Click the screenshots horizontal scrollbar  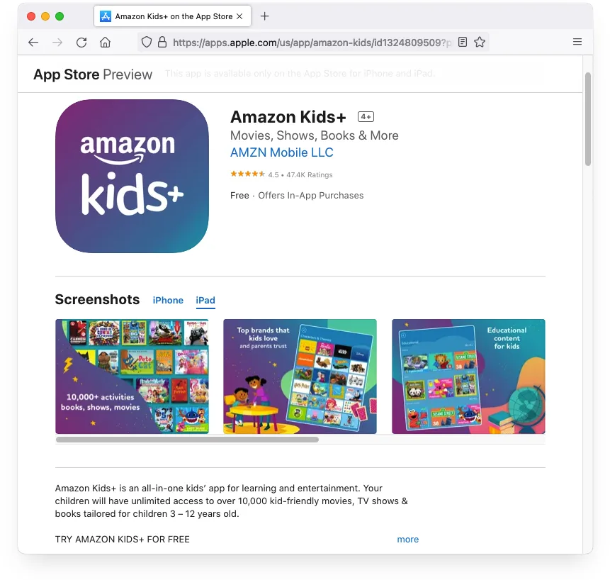pyautogui.click(x=187, y=440)
